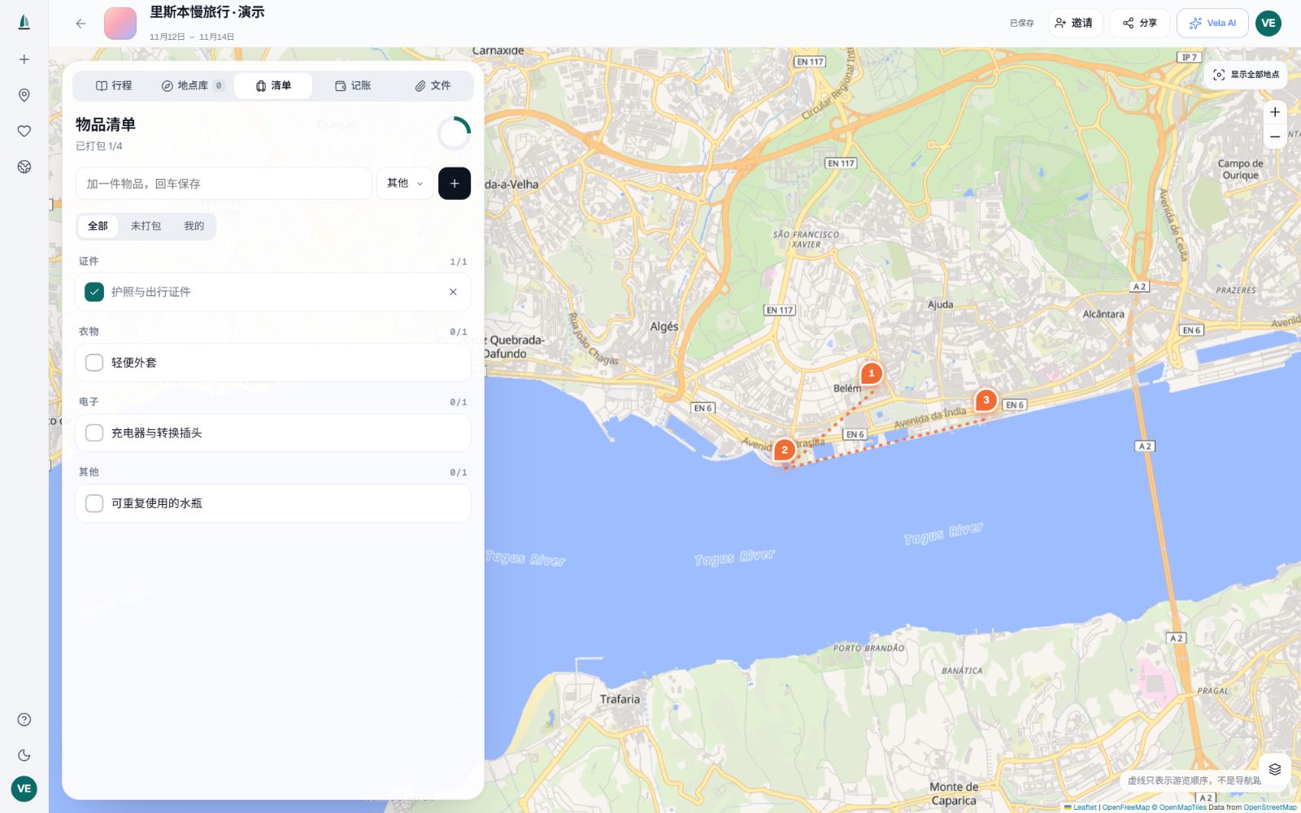
Task: Click map marker number 3
Action: pos(986,400)
